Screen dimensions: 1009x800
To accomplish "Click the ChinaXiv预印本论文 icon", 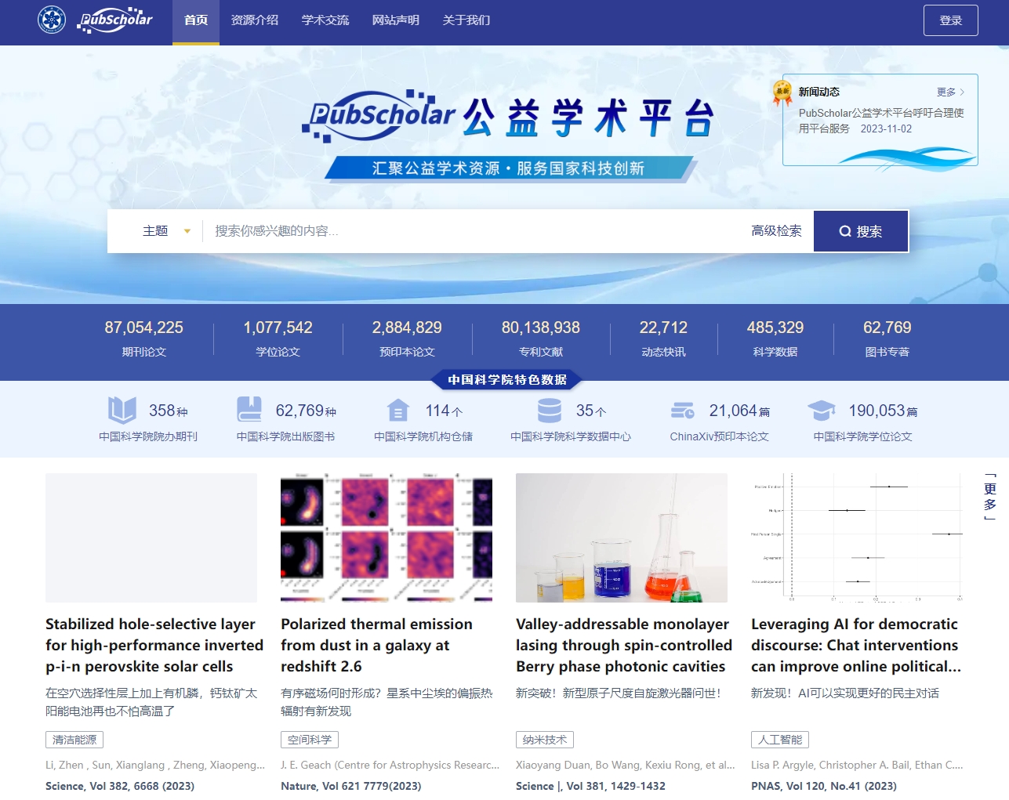I will pos(683,411).
